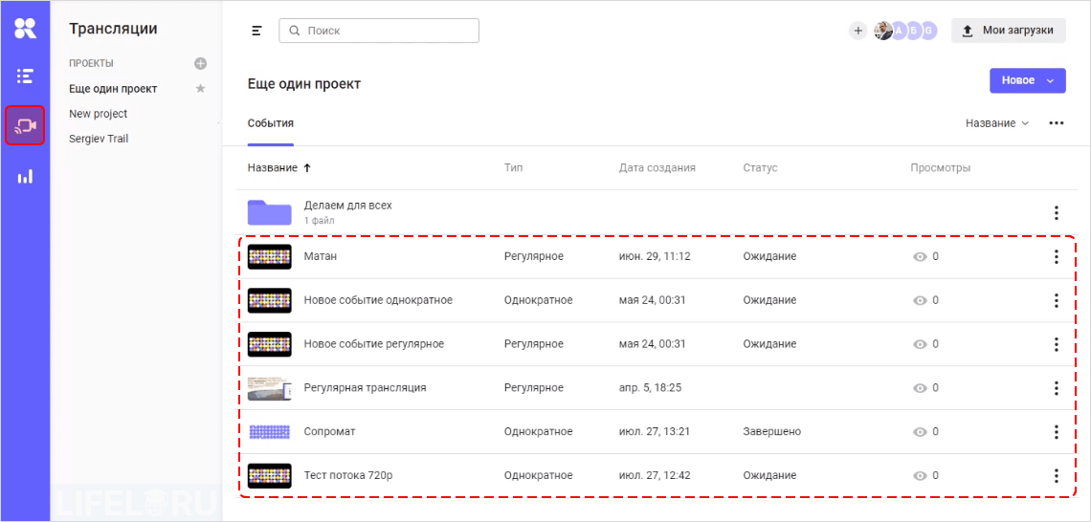Open the Матан event thumbnail
The height and width of the screenshot is (522, 1091).
(269, 256)
